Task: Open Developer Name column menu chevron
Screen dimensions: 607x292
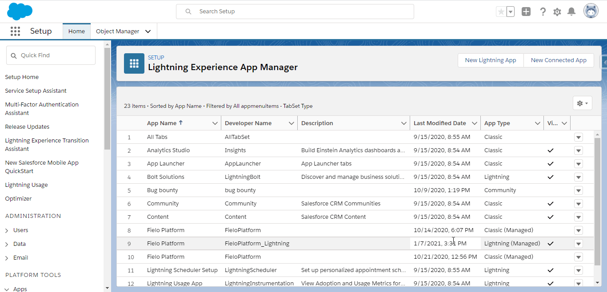Action: point(292,123)
